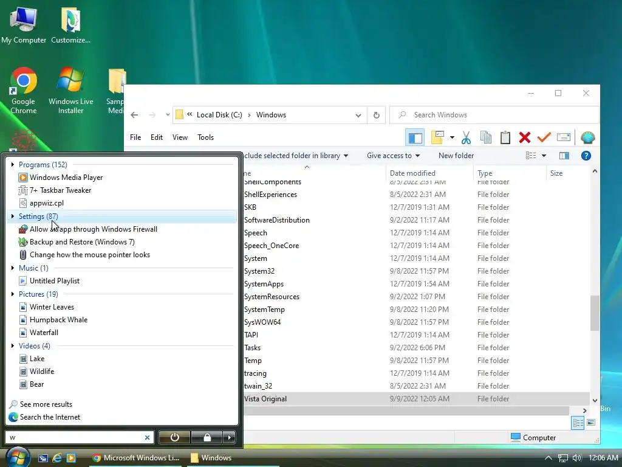Click the vertical scrollbar thumb in file list
Screen dimensions: 622x467
coord(594,313)
